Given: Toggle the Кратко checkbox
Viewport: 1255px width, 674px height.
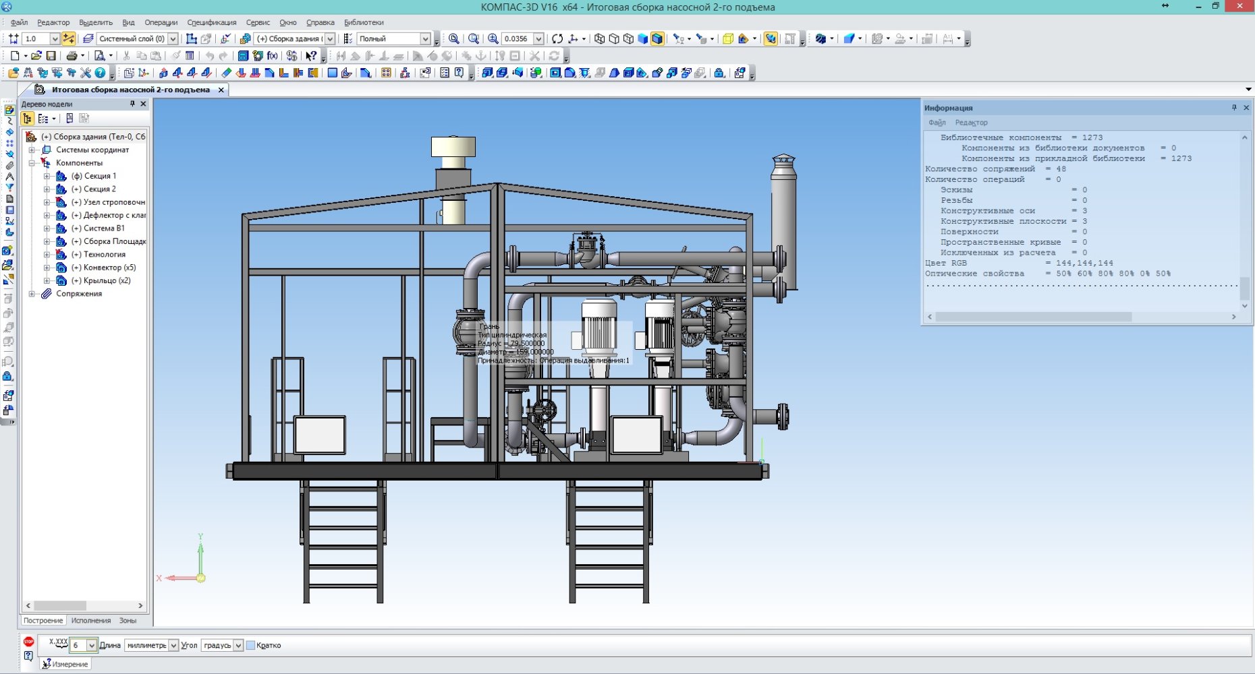Looking at the screenshot, I should click(251, 646).
